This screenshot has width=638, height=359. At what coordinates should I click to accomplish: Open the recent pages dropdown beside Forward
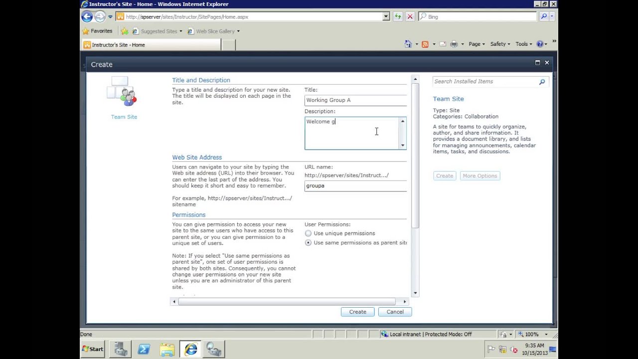(x=110, y=16)
